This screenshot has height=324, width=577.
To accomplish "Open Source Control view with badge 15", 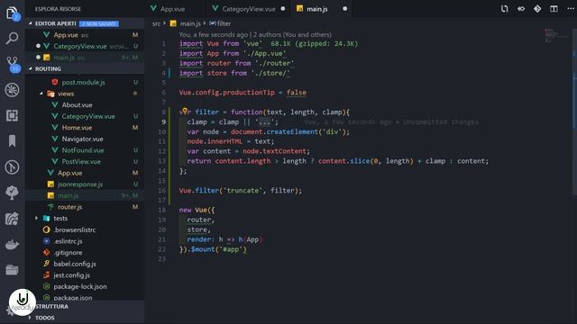I will [13, 64].
